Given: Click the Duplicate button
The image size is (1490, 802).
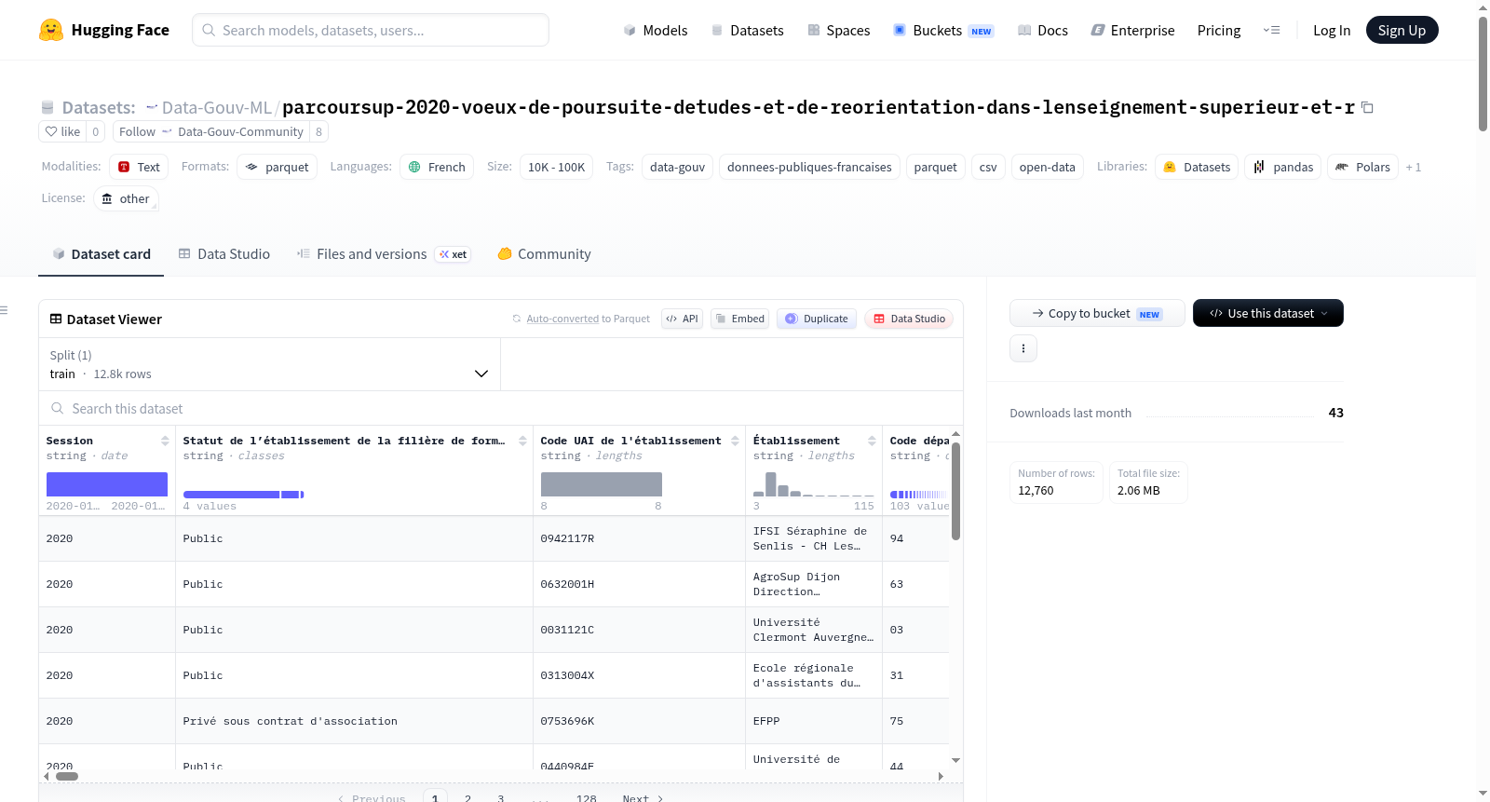Looking at the screenshot, I should 817,319.
